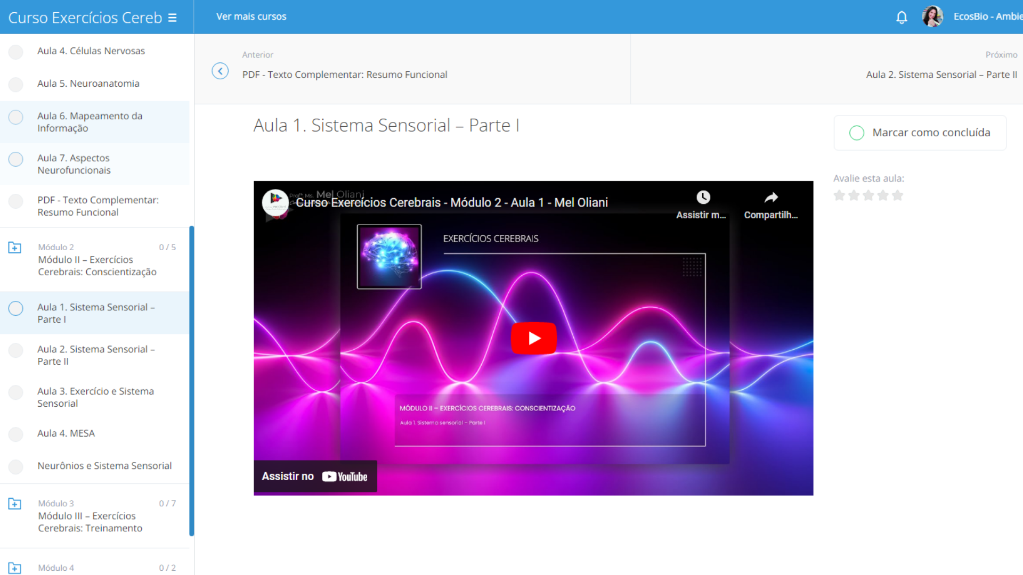
Task: Rate the lesson with one star
Action: pyautogui.click(x=839, y=195)
